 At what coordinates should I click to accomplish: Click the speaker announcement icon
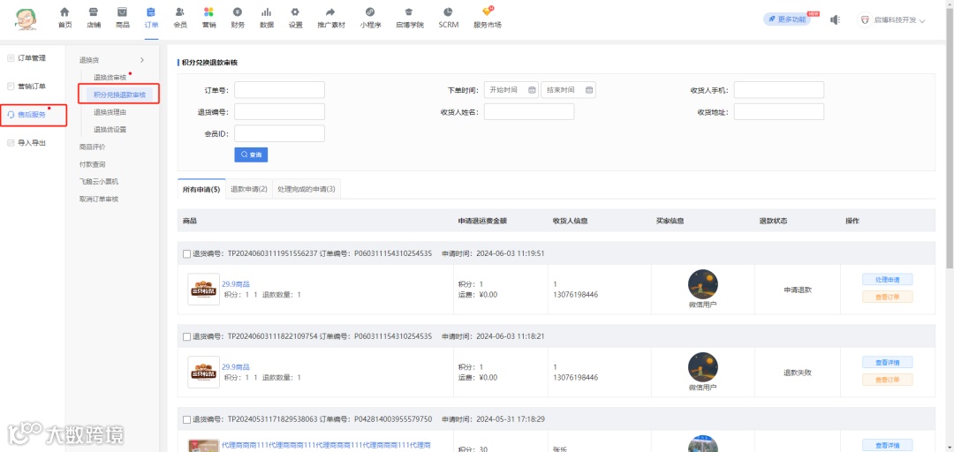pos(836,20)
